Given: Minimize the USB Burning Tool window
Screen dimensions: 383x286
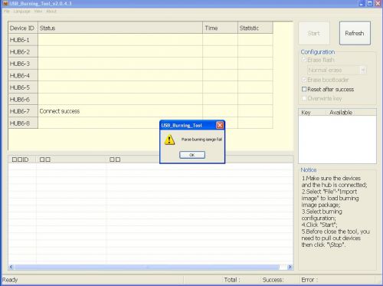Looking at the screenshot, I should [x=362, y=4].
